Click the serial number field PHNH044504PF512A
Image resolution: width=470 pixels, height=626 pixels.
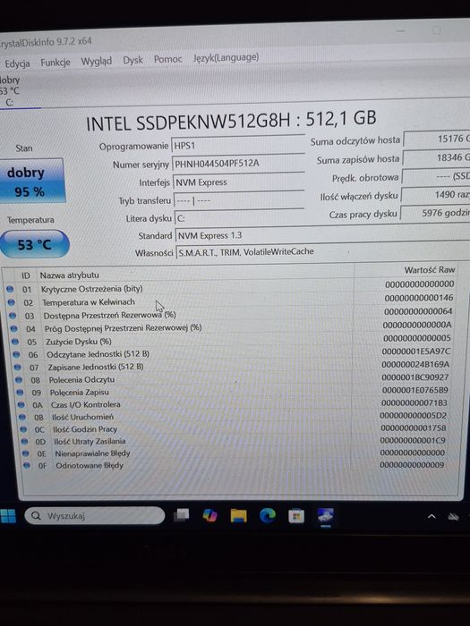coord(239,164)
